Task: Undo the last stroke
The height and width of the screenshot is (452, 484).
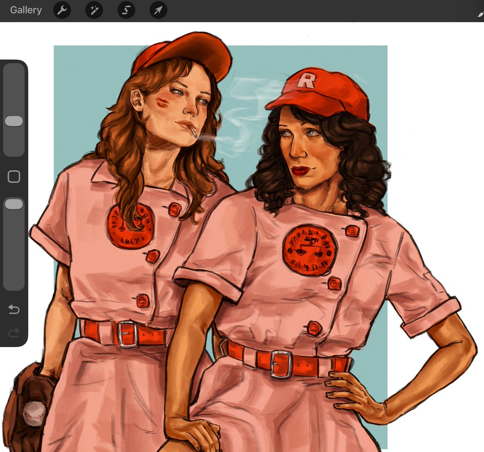Action: 14,310
